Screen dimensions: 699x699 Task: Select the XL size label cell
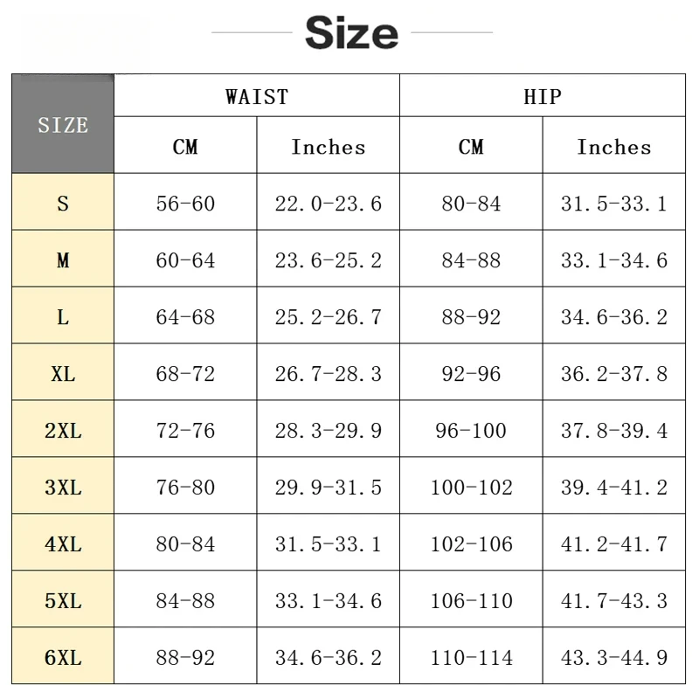[x=63, y=372]
